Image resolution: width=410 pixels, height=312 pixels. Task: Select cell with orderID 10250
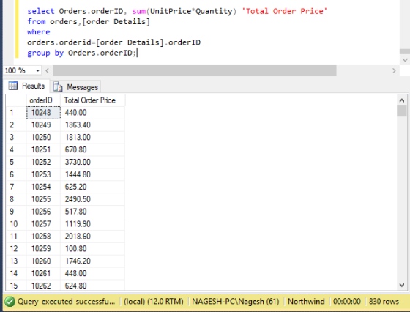(x=43, y=137)
